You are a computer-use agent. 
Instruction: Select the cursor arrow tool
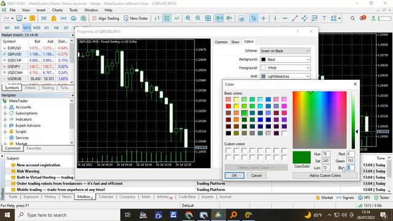254,18
